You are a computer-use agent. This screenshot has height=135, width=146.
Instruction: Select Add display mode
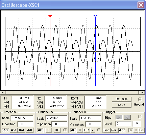(14, 130)
